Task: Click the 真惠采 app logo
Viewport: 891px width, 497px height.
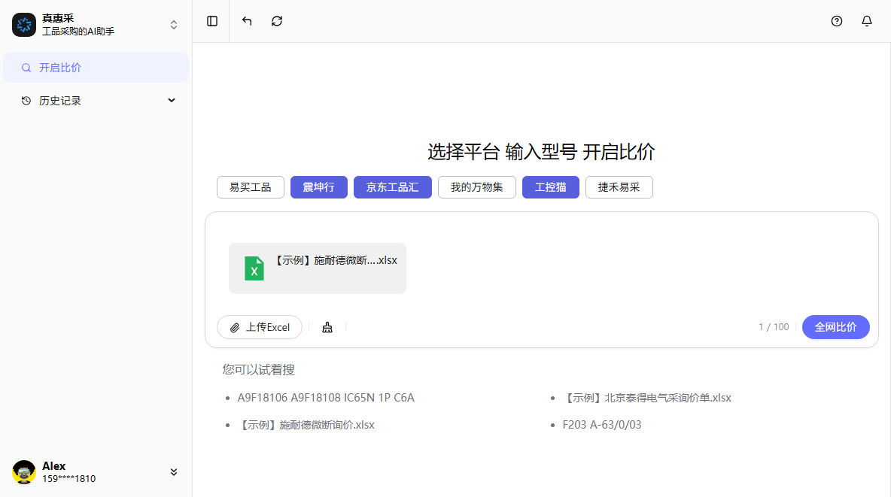Action: tap(24, 24)
